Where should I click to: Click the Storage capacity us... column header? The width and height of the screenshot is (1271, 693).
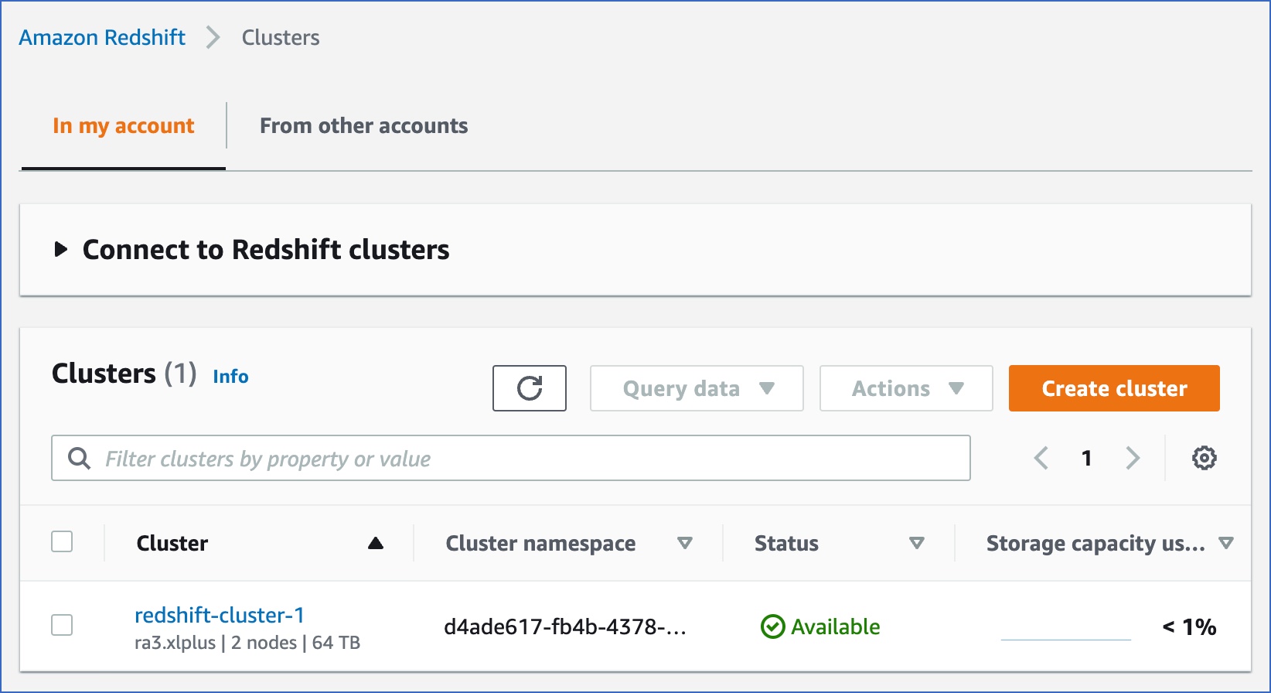click(x=1096, y=543)
